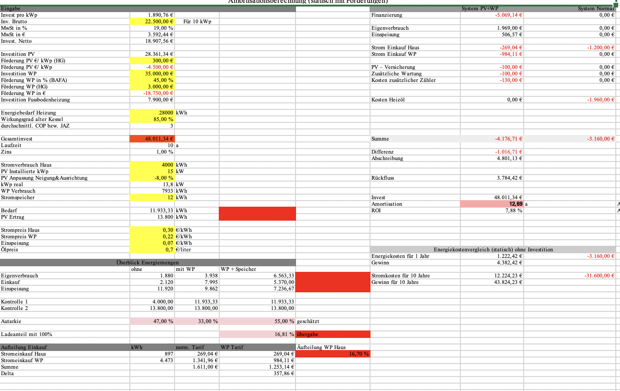Click the Strompreis Haus input 0,30
Viewport: 620px width, 391px height.
(152, 230)
